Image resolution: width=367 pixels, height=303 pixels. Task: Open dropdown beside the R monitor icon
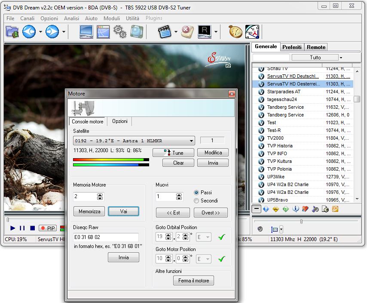[x=216, y=32]
